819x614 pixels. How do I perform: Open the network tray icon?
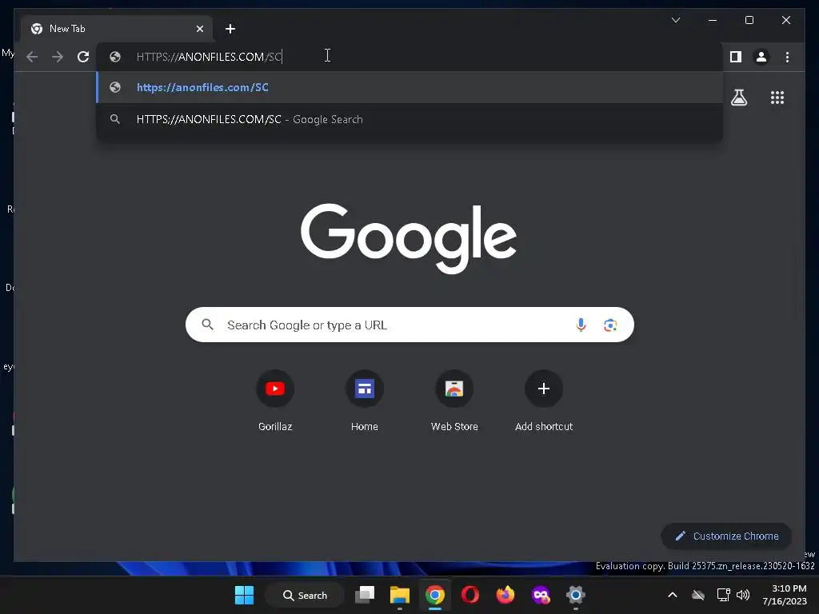click(723, 595)
